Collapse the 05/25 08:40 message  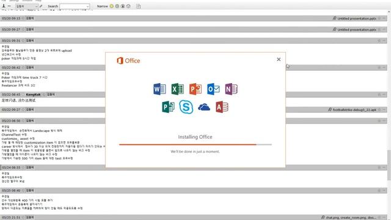pyautogui.click(x=384, y=190)
